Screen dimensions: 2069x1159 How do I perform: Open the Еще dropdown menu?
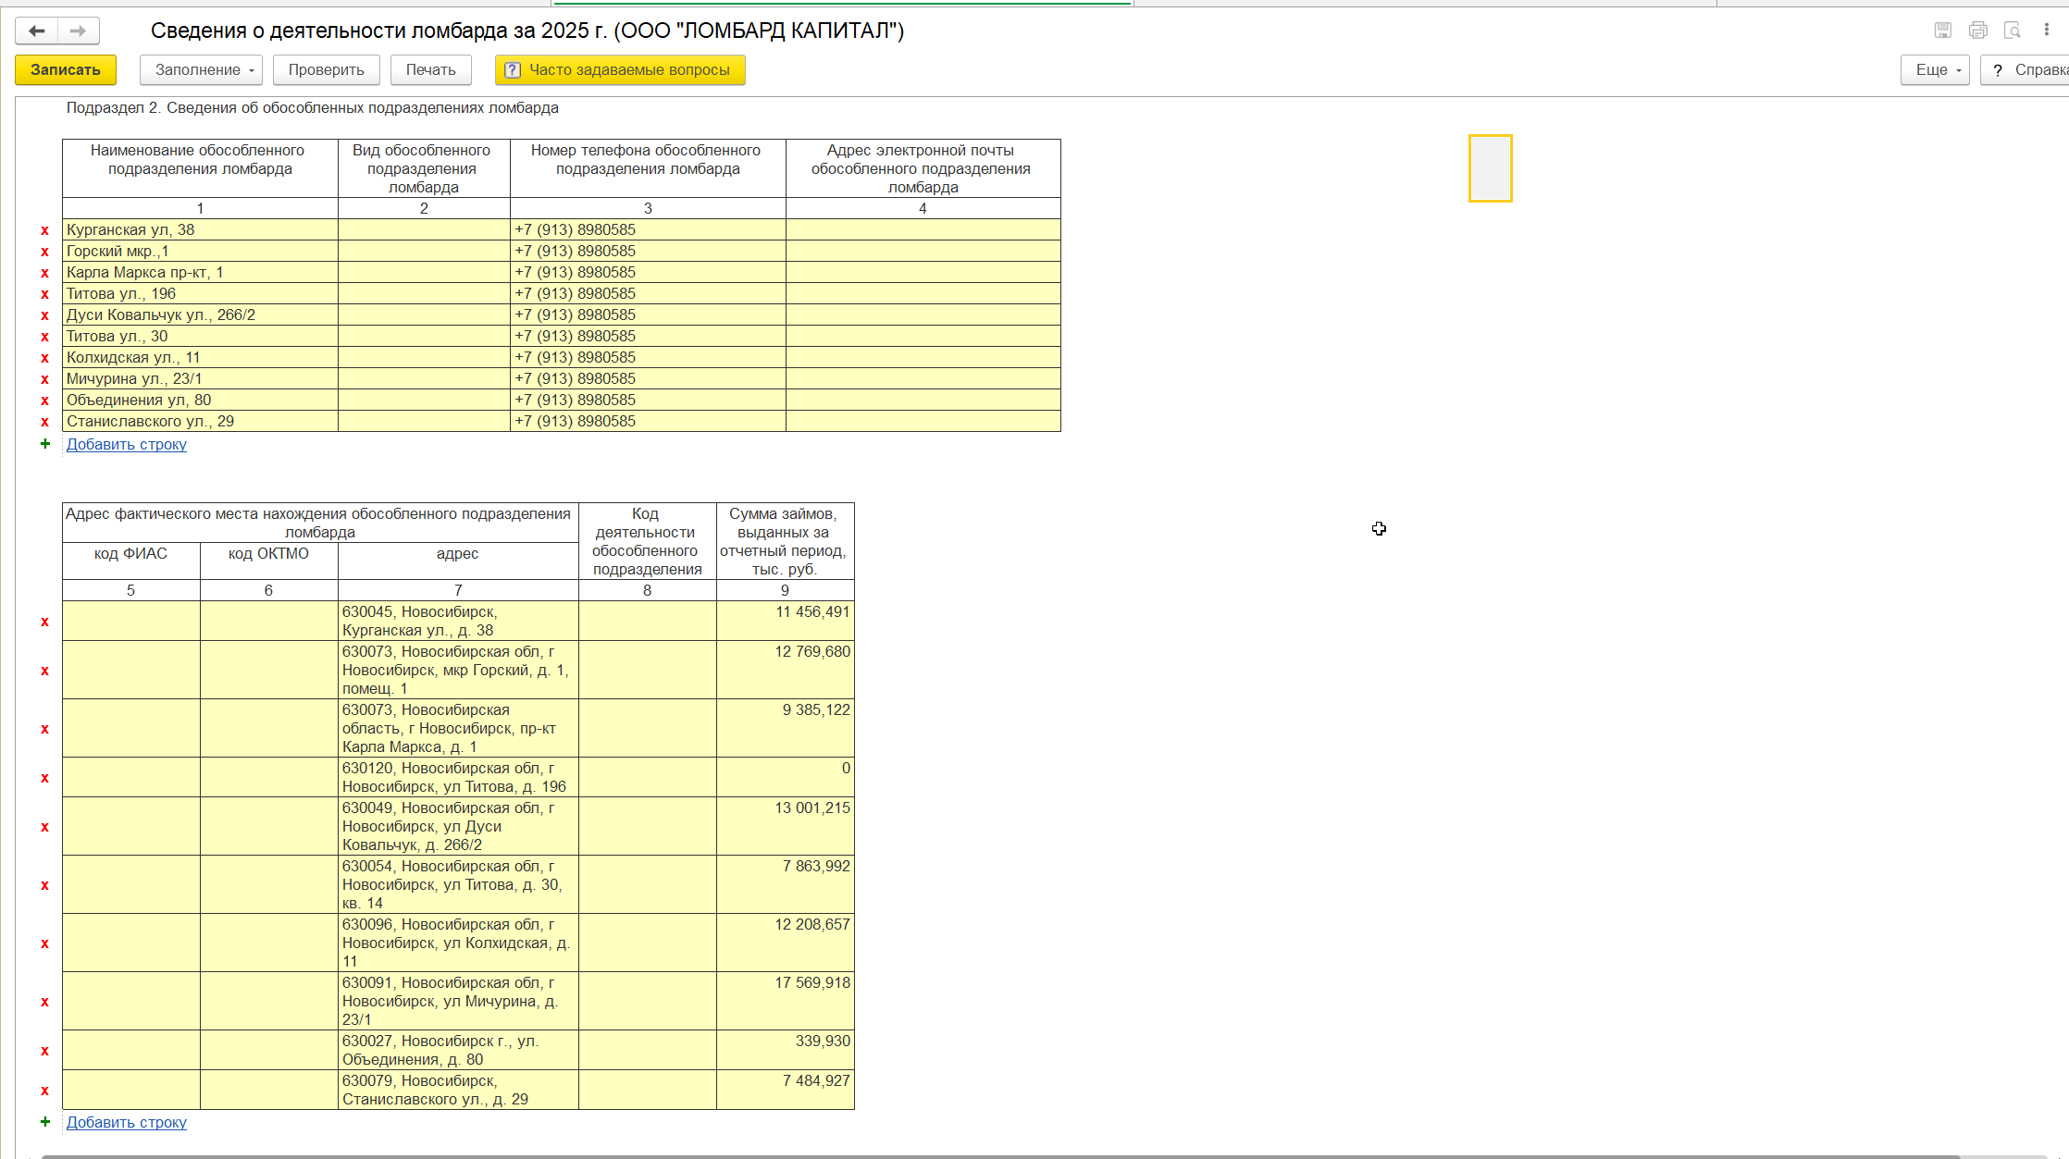[1935, 70]
